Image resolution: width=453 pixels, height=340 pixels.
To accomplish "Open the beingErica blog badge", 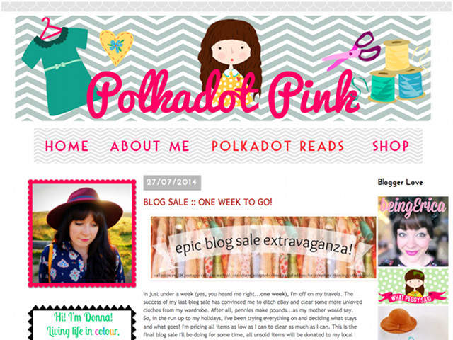I will (x=413, y=232).
